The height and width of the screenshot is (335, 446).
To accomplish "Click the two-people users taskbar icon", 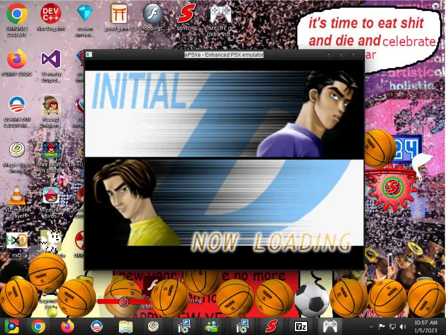I will 212,326.
